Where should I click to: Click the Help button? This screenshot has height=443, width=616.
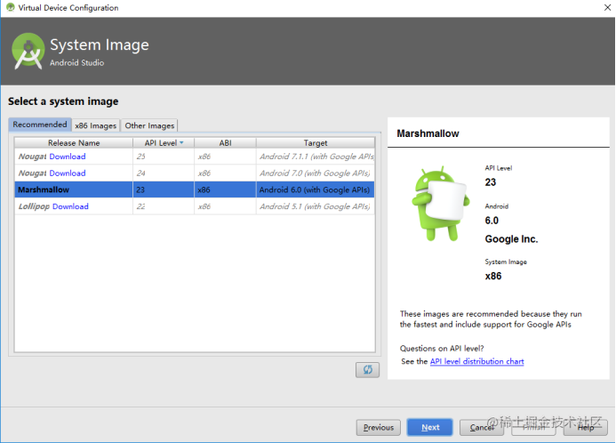pyautogui.click(x=586, y=427)
